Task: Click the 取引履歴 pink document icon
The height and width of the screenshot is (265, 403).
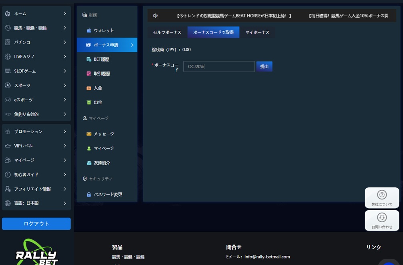Action: click(x=89, y=74)
